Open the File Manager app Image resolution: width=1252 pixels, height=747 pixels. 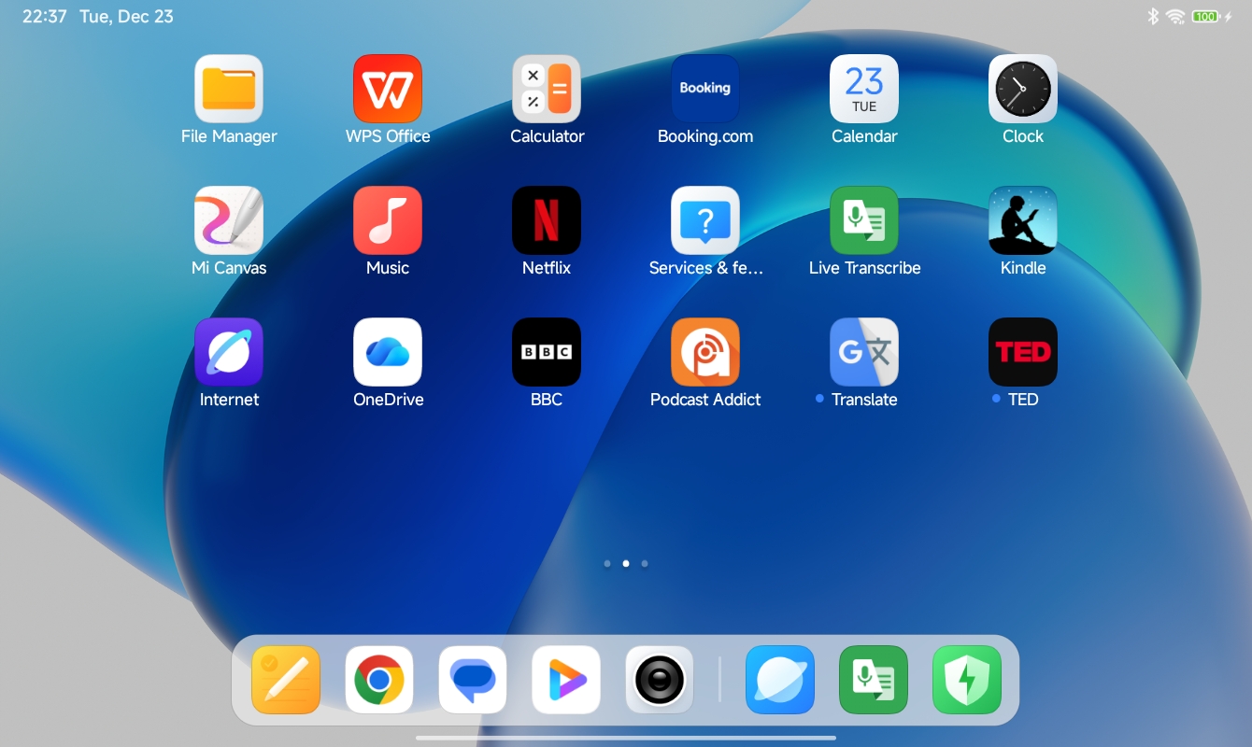click(229, 89)
